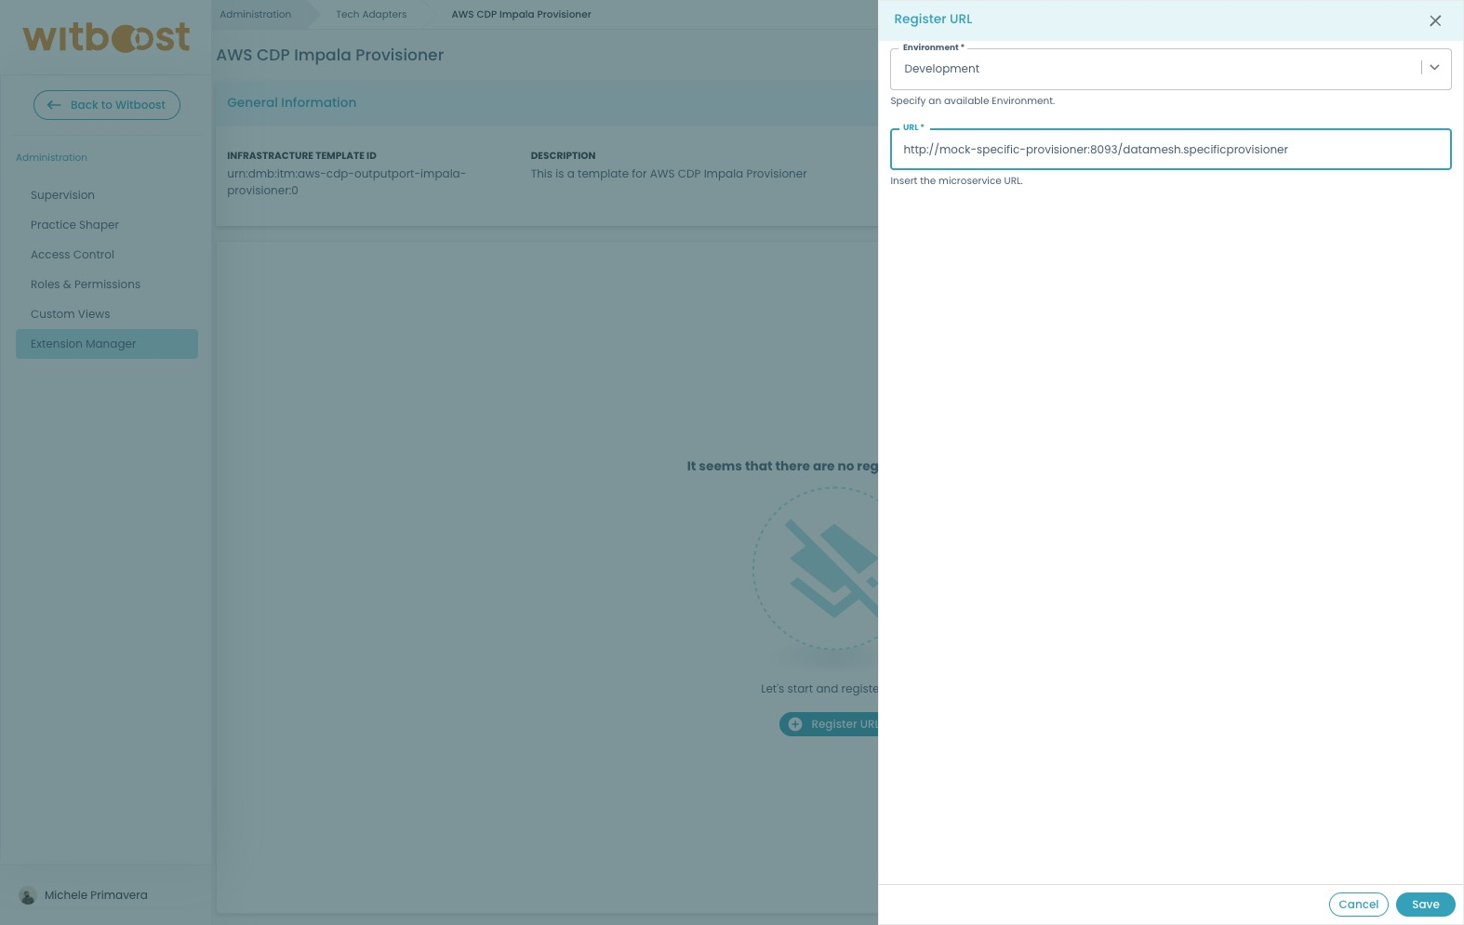Select Extension Manager in sidebar
1464x925 pixels.
point(107,344)
